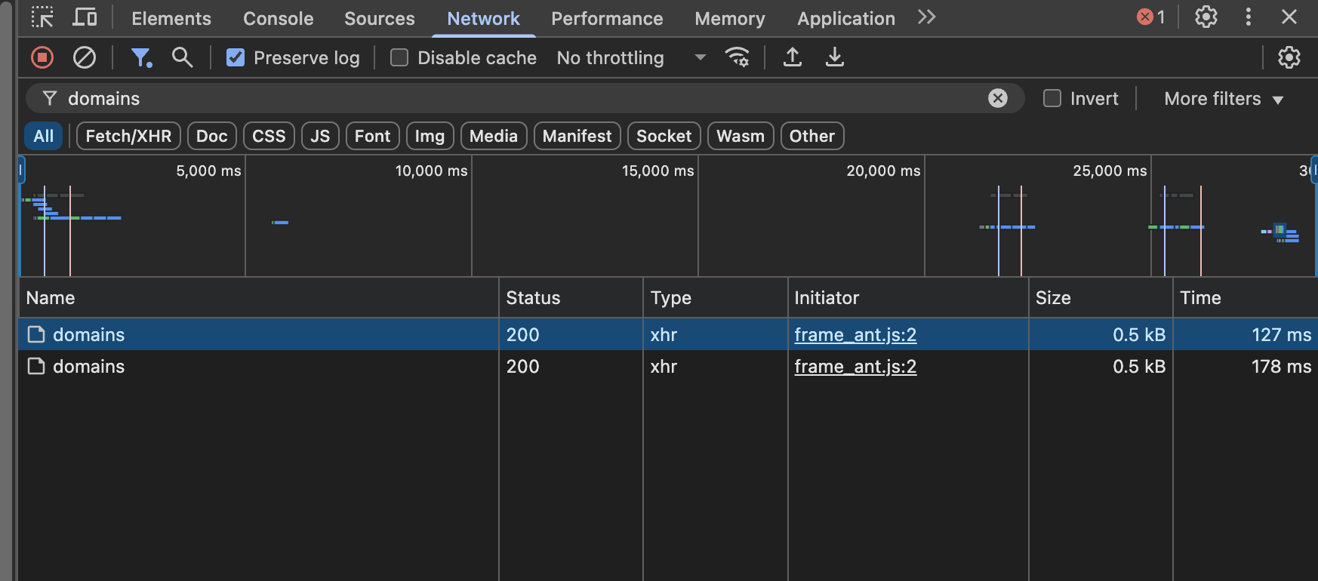The image size is (1318, 581).
Task: Open the No throttling dropdown
Action: point(630,58)
